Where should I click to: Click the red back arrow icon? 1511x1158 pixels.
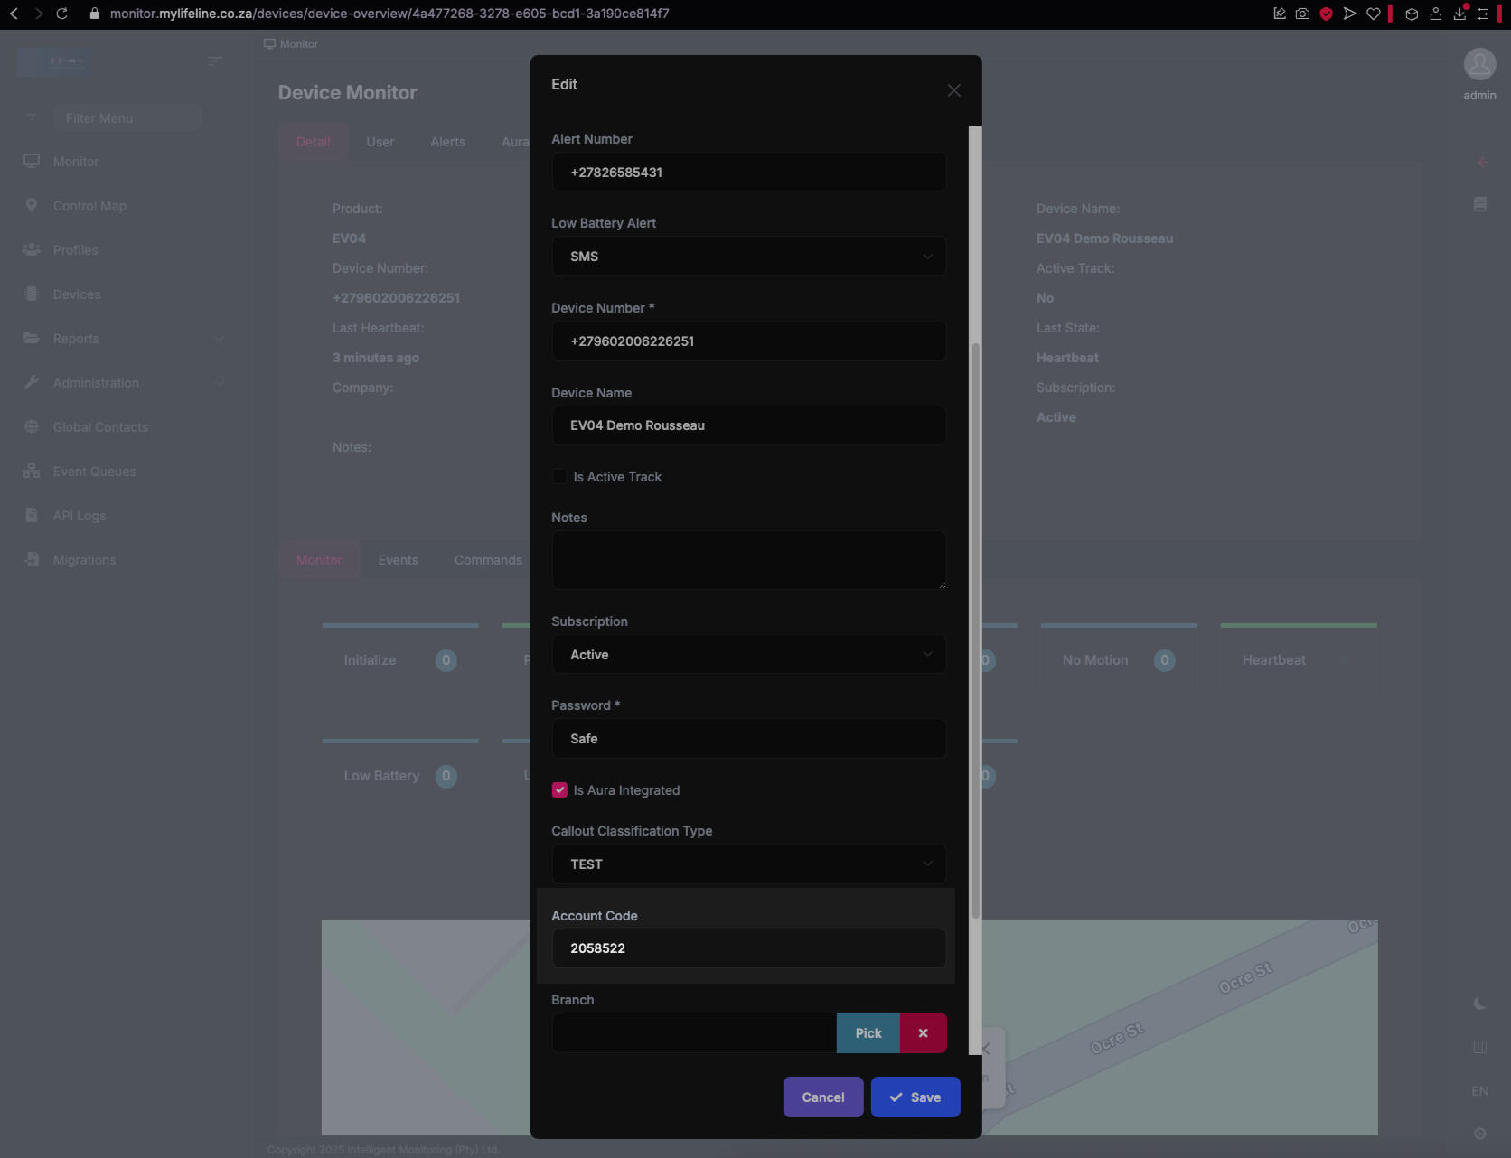tap(1482, 163)
